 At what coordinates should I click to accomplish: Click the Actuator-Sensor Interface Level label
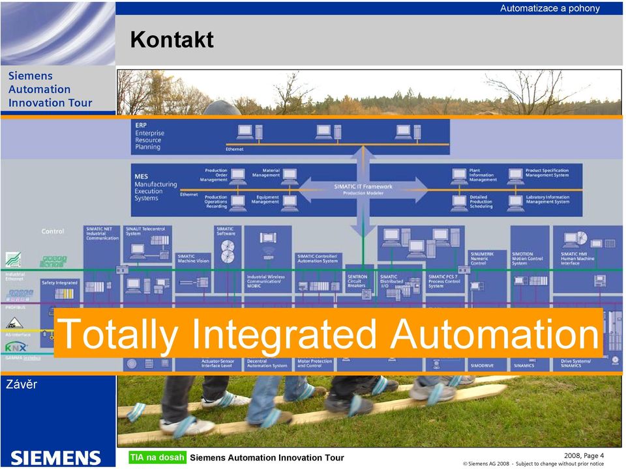coord(217,363)
